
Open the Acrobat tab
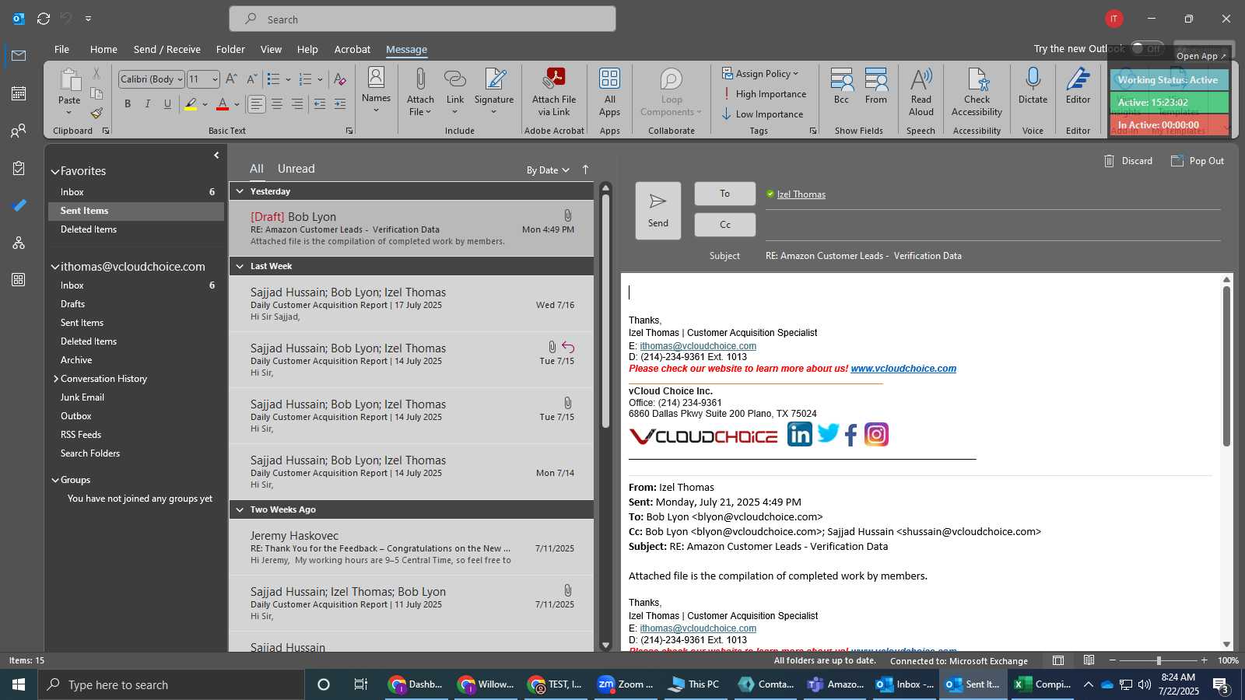[352, 49]
